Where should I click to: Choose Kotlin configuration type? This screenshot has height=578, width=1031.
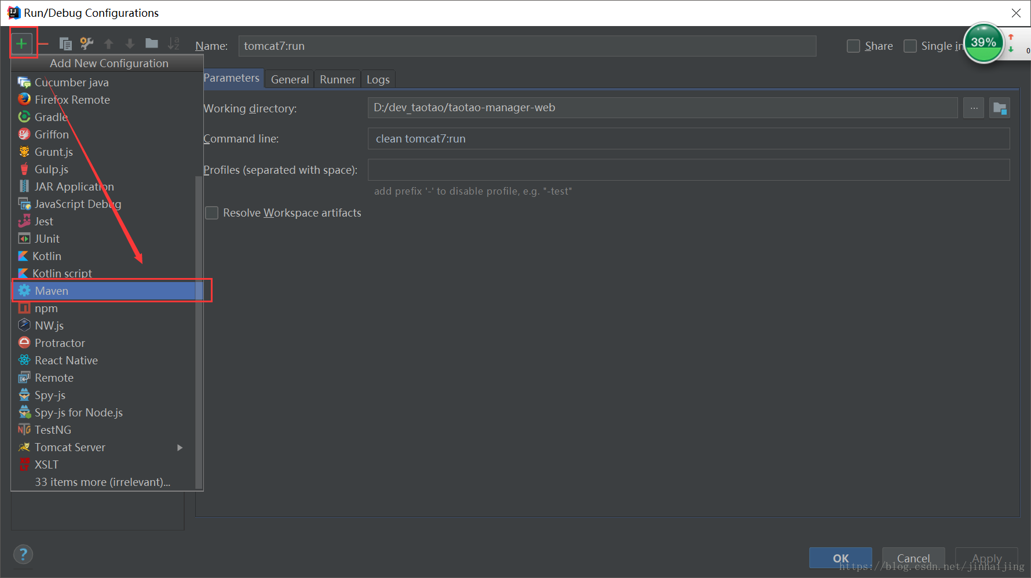(x=104, y=256)
